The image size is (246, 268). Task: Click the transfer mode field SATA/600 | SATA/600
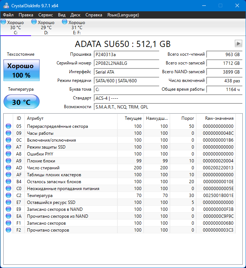coord(126,81)
